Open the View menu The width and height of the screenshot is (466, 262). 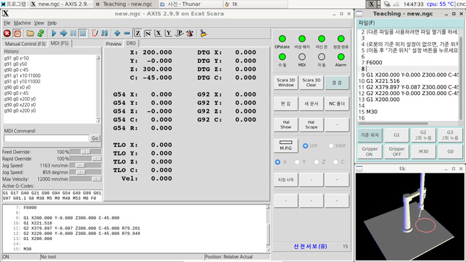(x=39, y=23)
